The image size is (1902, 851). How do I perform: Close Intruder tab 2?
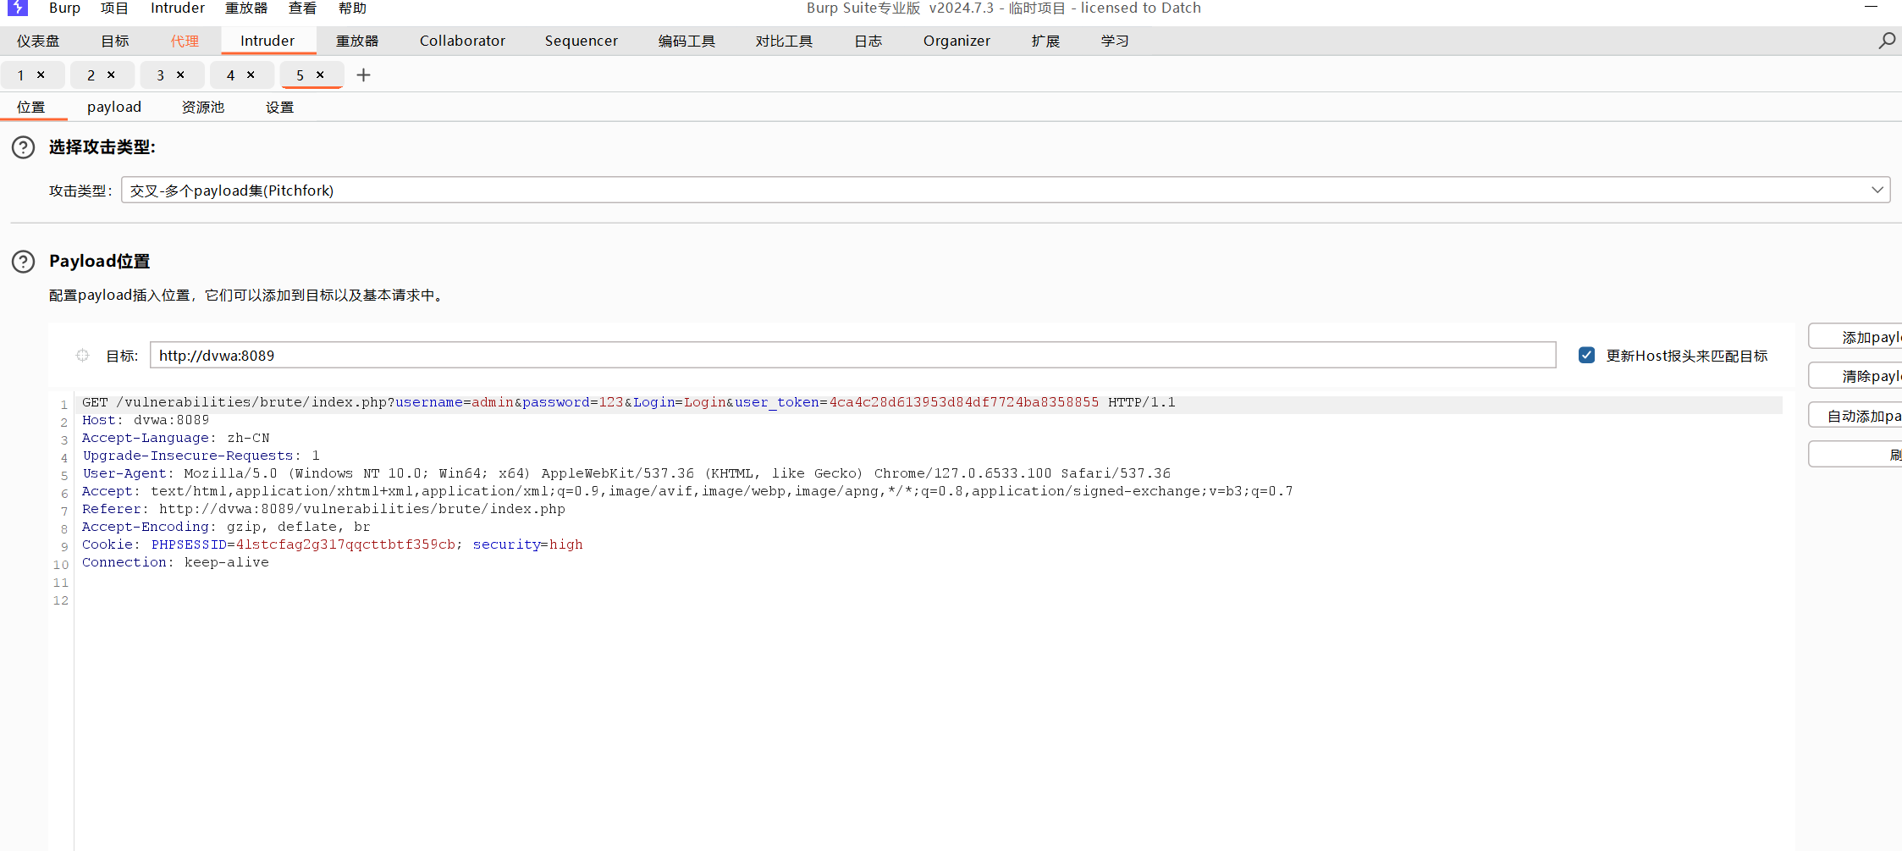point(111,75)
